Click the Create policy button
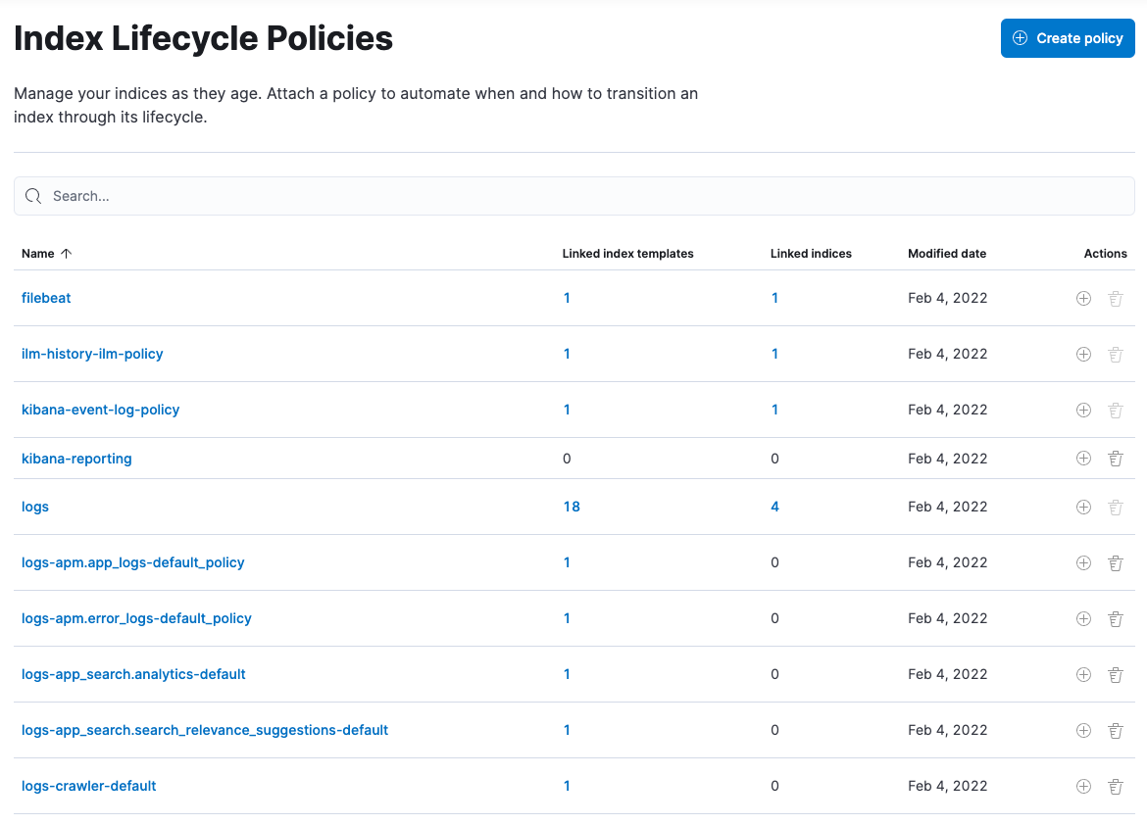The width and height of the screenshot is (1147, 825). click(x=1068, y=37)
